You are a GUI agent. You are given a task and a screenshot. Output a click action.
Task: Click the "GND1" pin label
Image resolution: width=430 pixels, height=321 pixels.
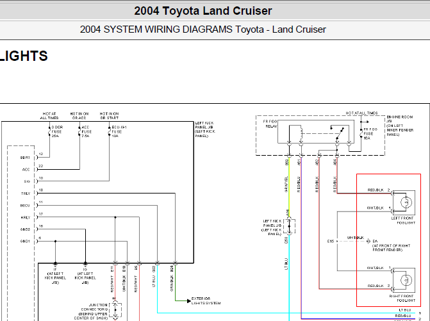25,242
